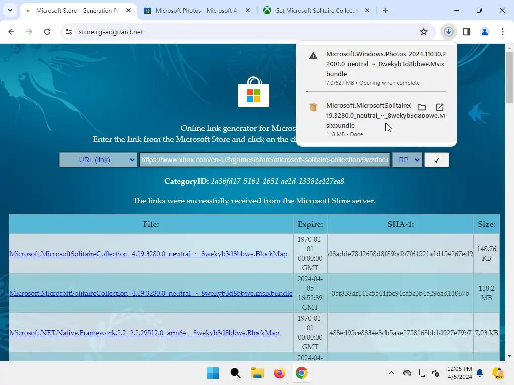Launch Firefox from the taskbar
The width and height of the screenshot is (514, 385).
coord(279,373)
